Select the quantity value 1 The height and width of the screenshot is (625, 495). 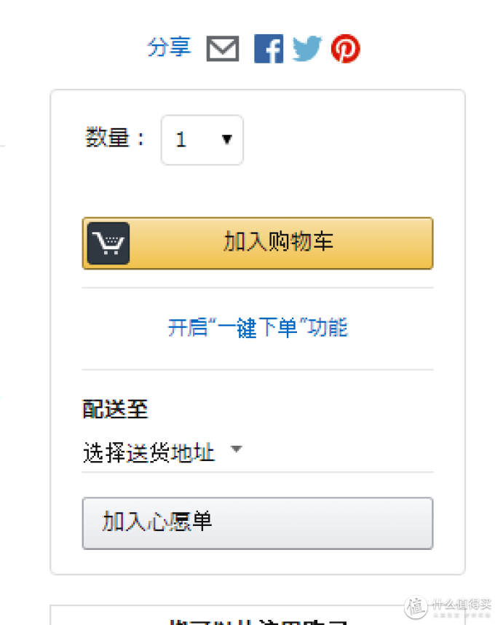[181, 140]
